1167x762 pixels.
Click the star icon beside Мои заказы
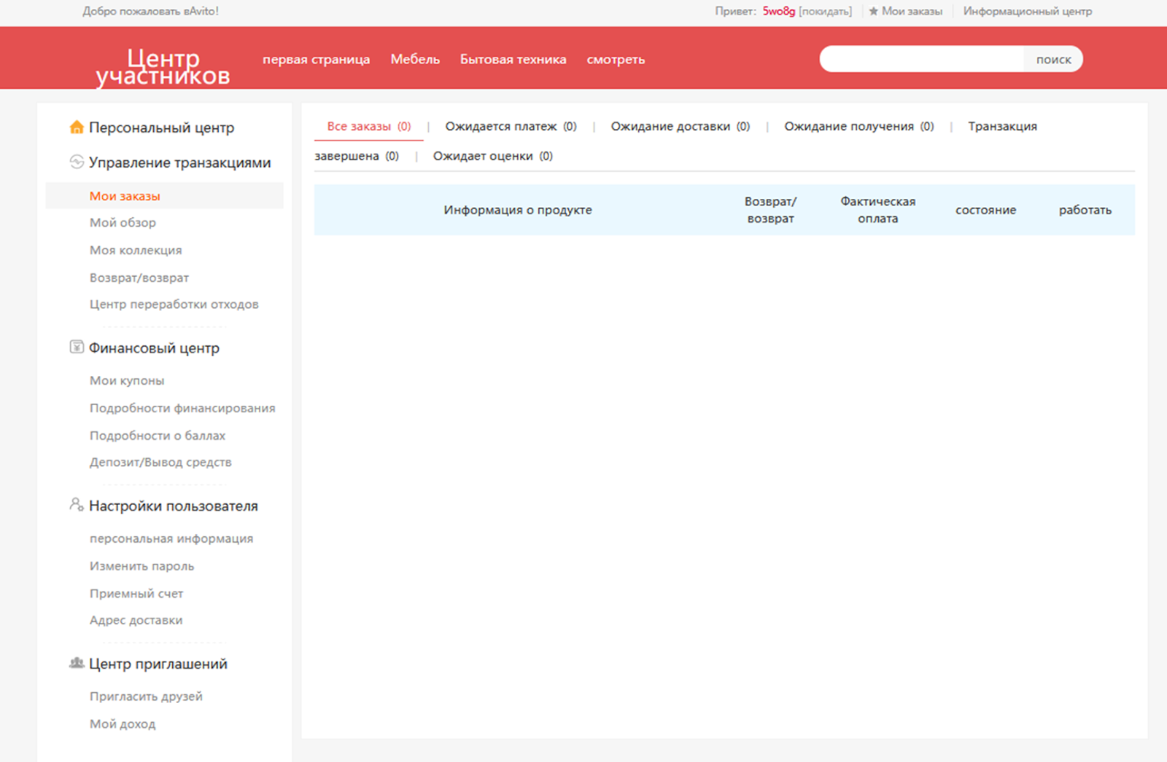coord(872,11)
